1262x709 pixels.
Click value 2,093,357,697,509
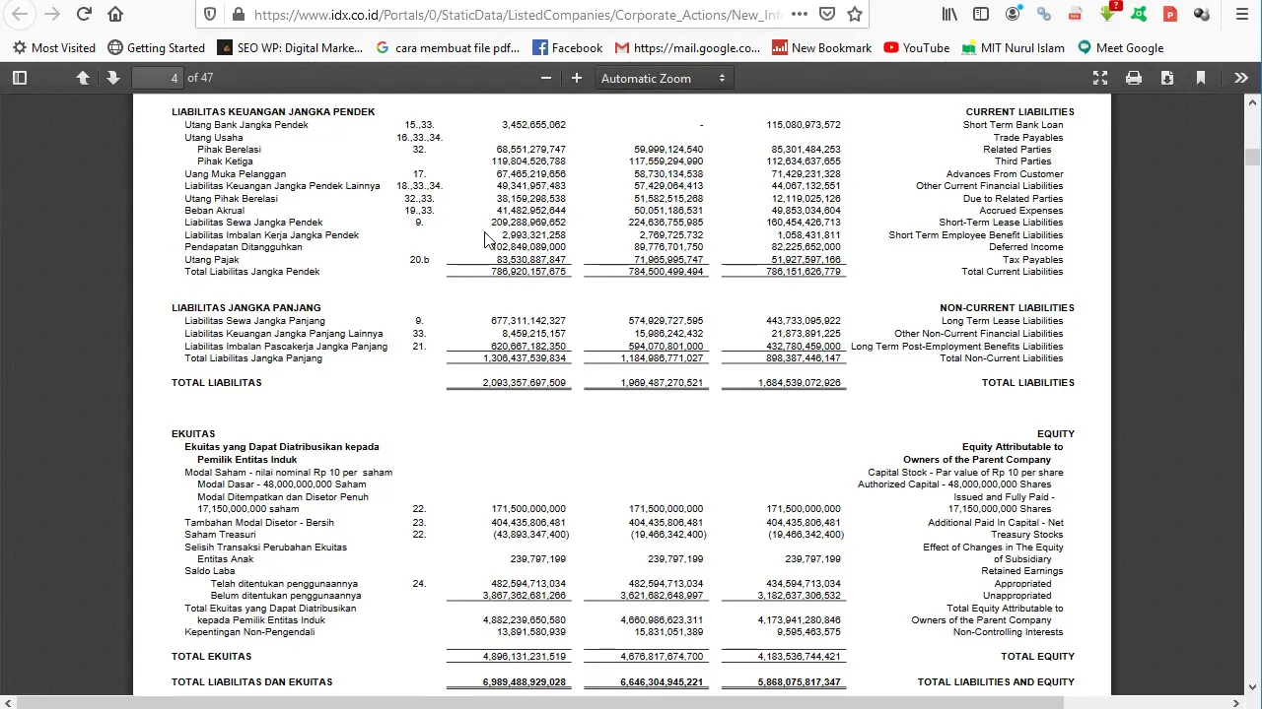[525, 382]
